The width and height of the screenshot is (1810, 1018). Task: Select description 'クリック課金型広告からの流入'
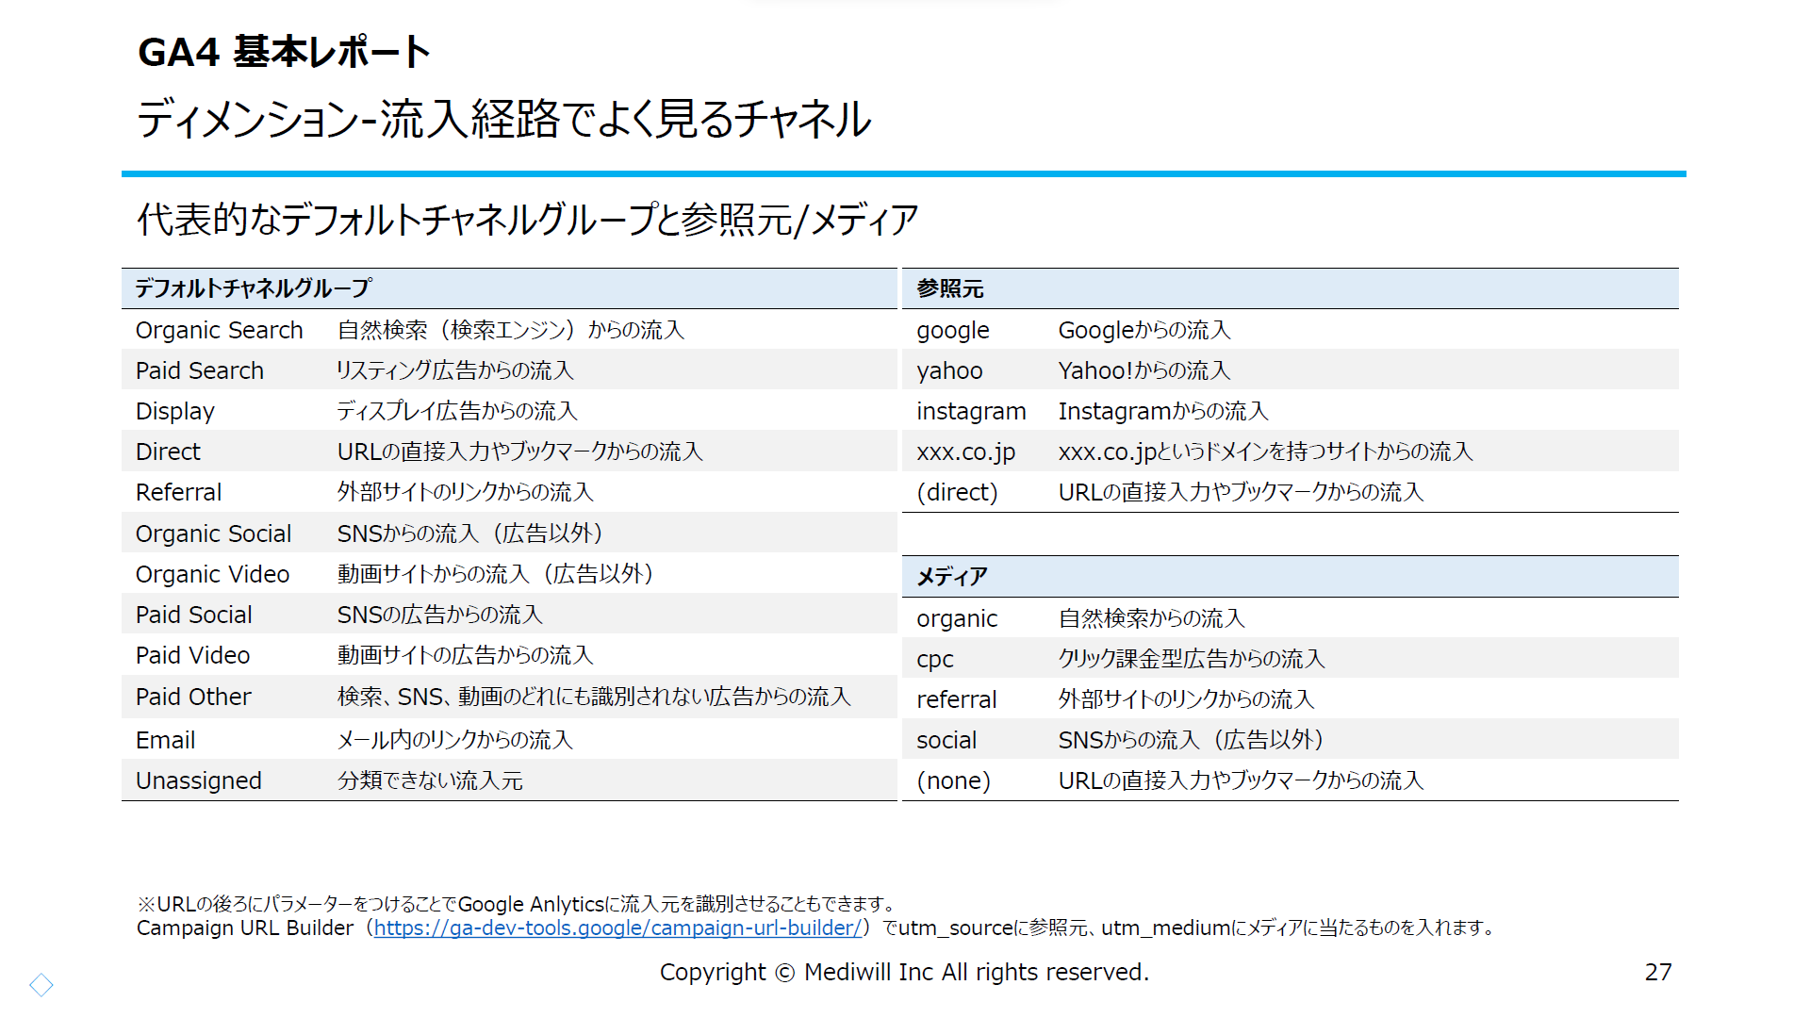[1192, 659]
